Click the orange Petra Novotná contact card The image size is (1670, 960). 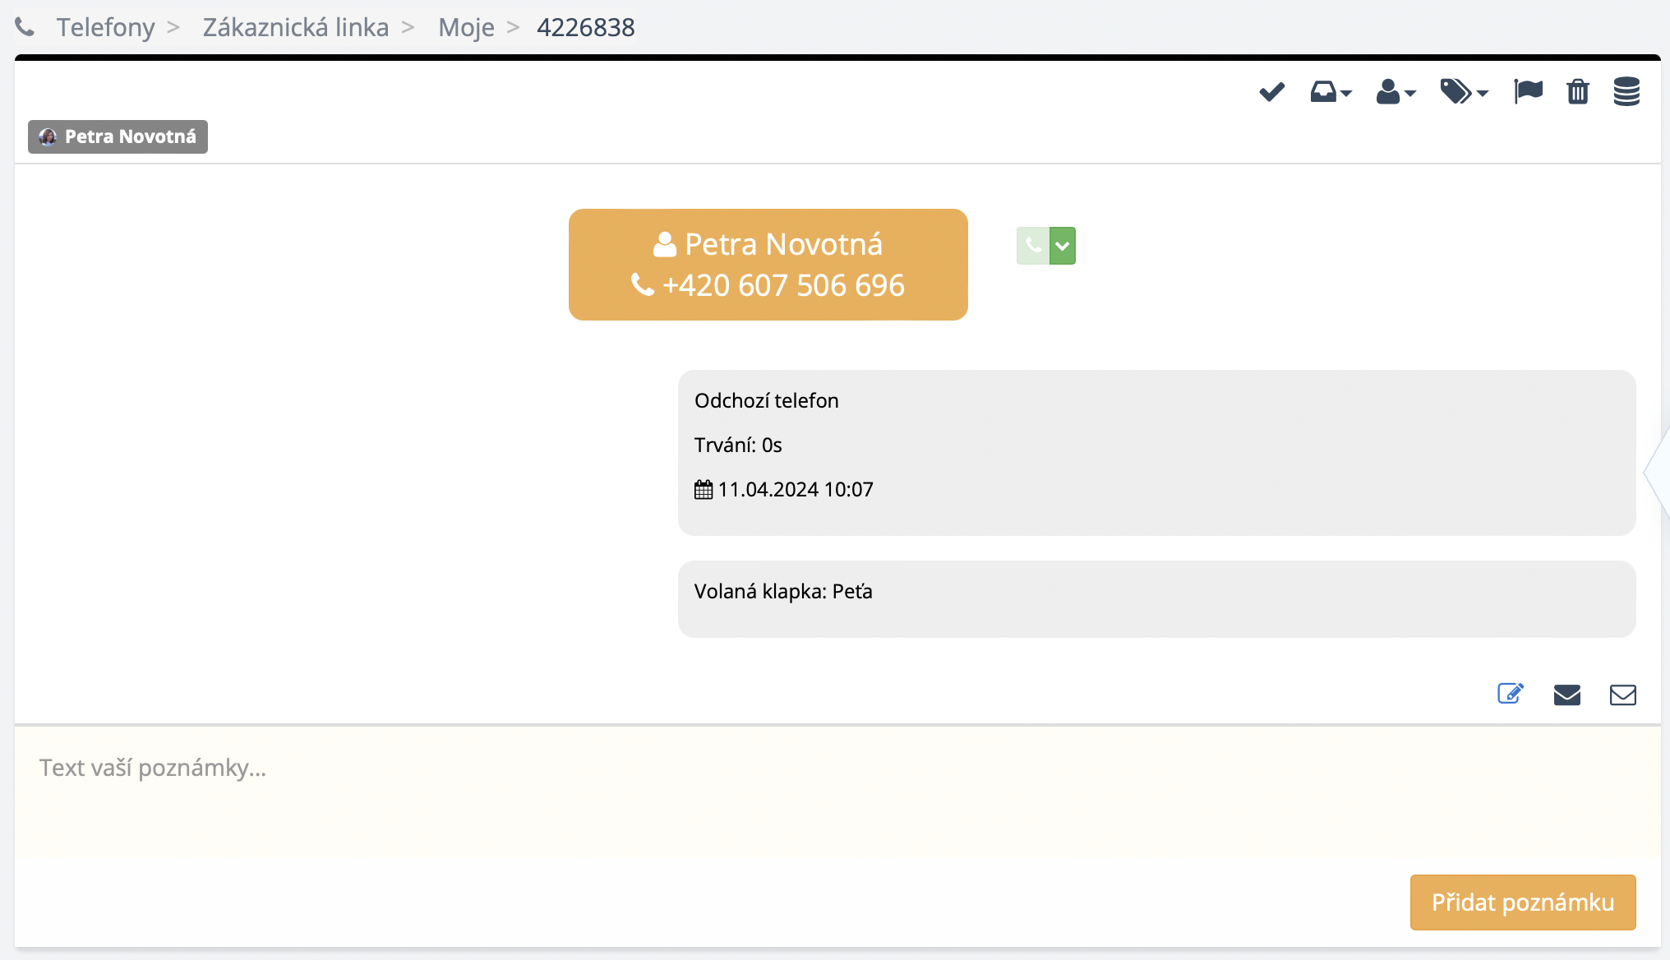(768, 265)
